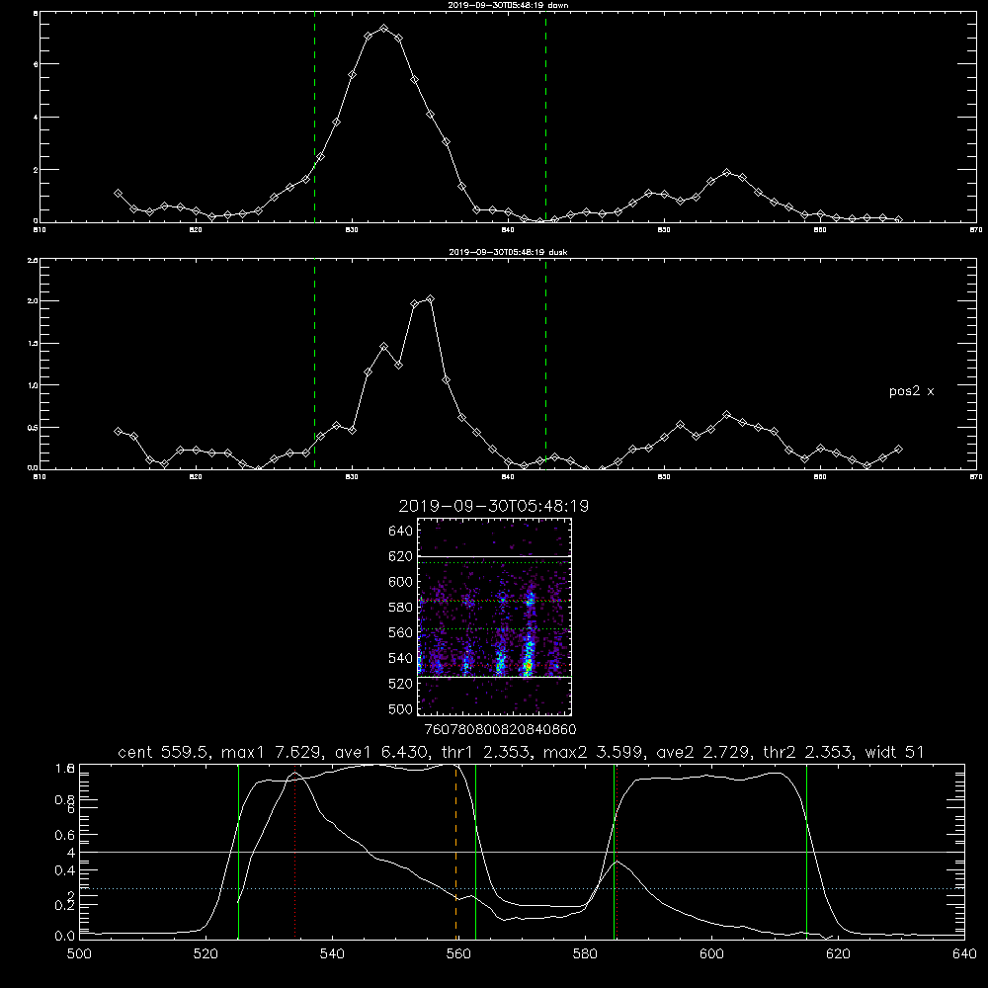Select the dusk plot title text
This screenshot has width=988, height=988.
[507, 252]
